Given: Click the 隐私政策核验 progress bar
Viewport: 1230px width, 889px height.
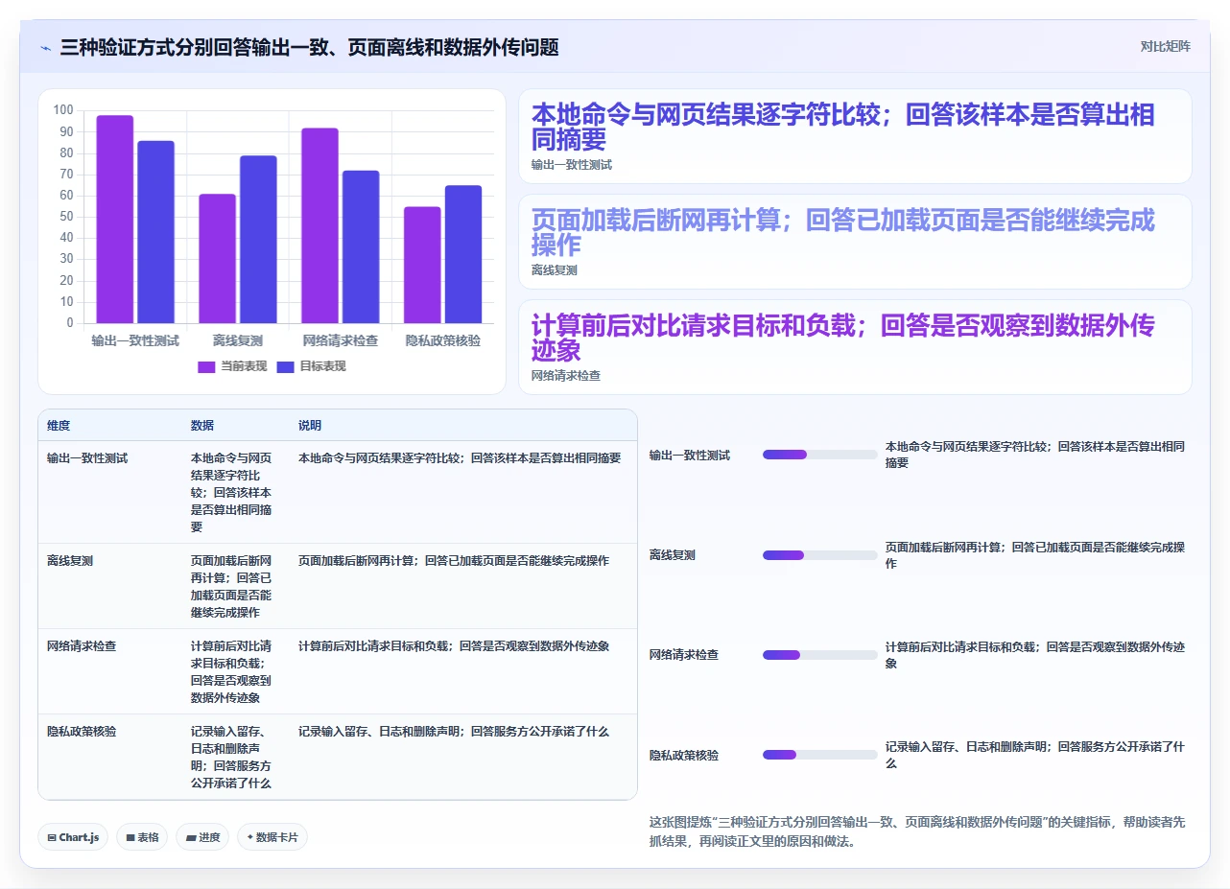Looking at the screenshot, I should point(820,755).
